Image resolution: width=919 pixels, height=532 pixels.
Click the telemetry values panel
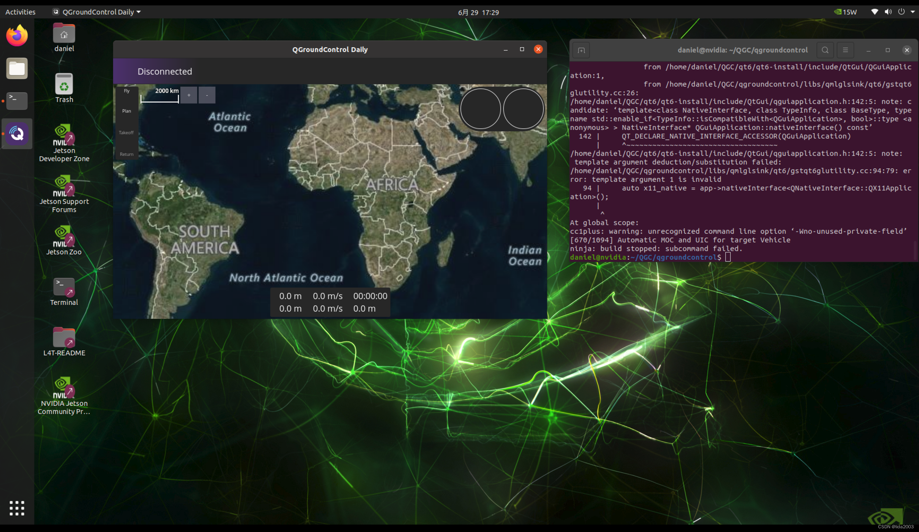(330, 302)
